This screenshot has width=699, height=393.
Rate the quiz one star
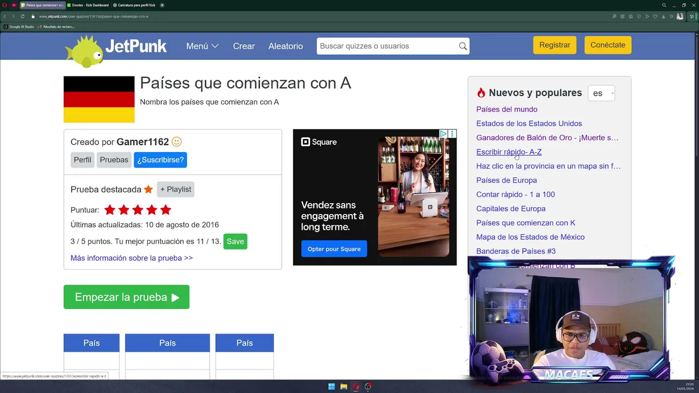tap(110, 210)
